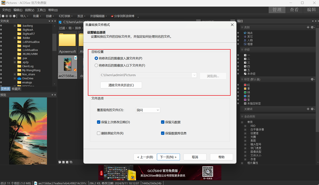The width and height of the screenshot is (319, 185).
Task: Select rating 三 icon in 评级 list
Action: [x=245, y=63]
